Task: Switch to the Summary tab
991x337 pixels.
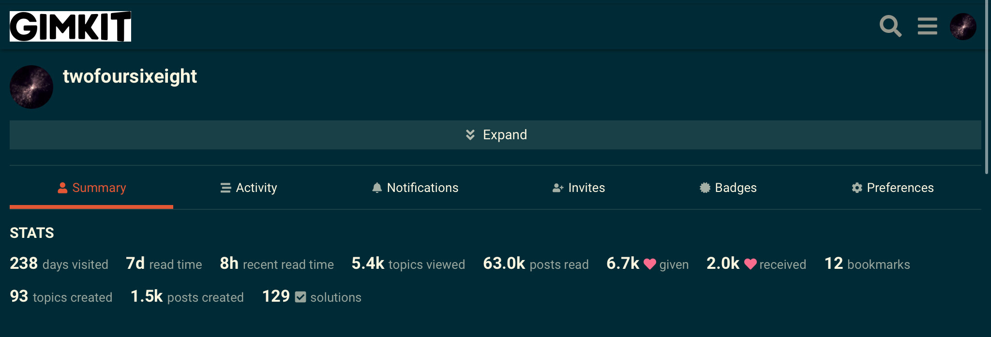Action: point(91,188)
